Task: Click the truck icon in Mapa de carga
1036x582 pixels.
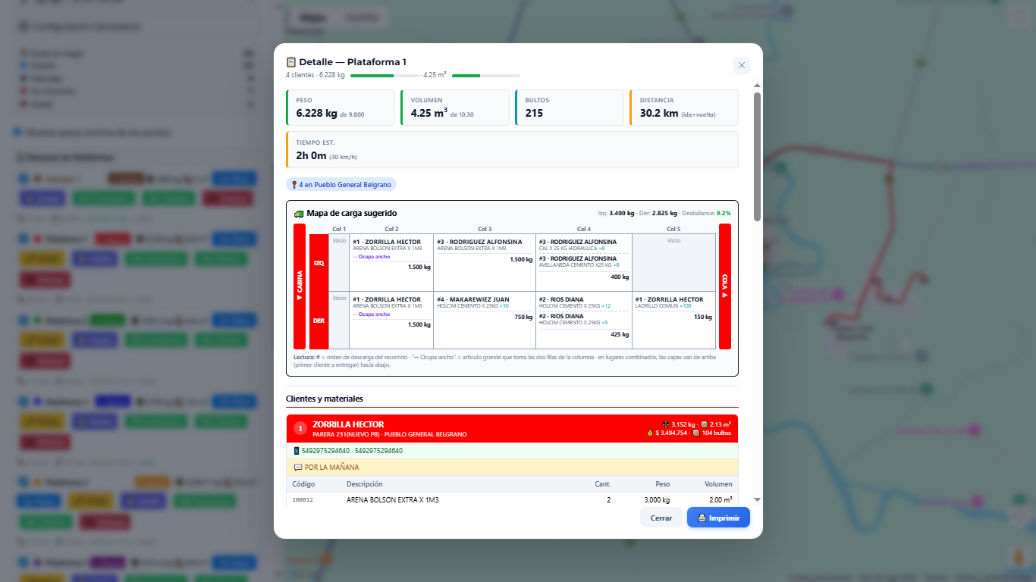Action: (299, 214)
